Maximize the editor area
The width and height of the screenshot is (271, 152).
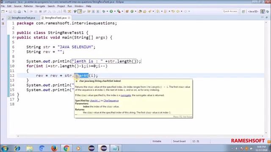point(267,17)
